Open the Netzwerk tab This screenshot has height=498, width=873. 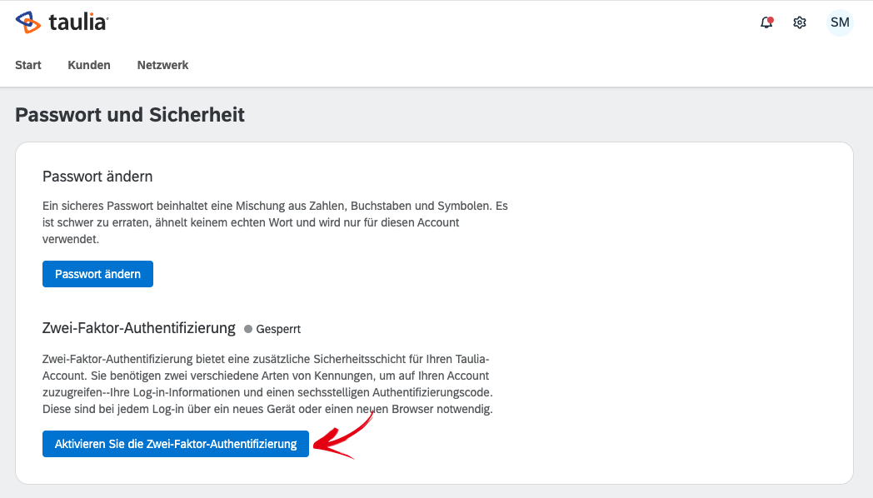tap(162, 65)
